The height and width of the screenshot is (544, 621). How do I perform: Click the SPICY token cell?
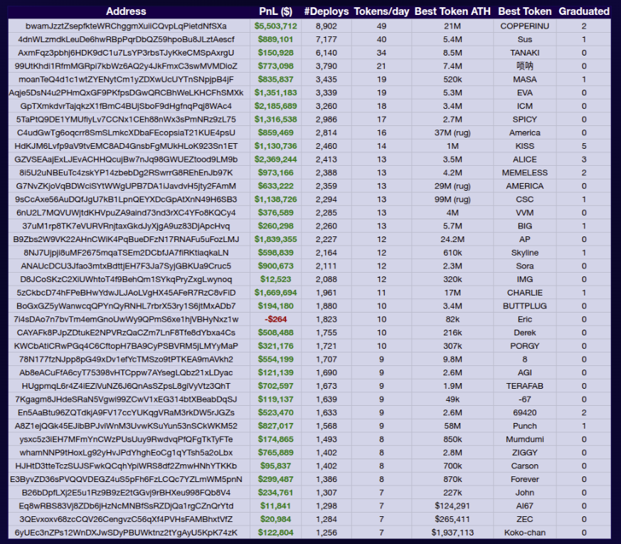[x=525, y=120]
